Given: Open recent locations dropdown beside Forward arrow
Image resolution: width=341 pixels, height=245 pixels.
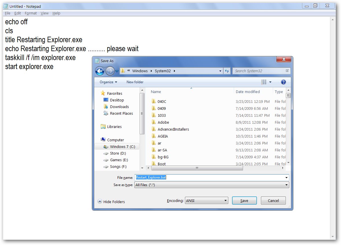Looking at the screenshot, I should point(117,71).
